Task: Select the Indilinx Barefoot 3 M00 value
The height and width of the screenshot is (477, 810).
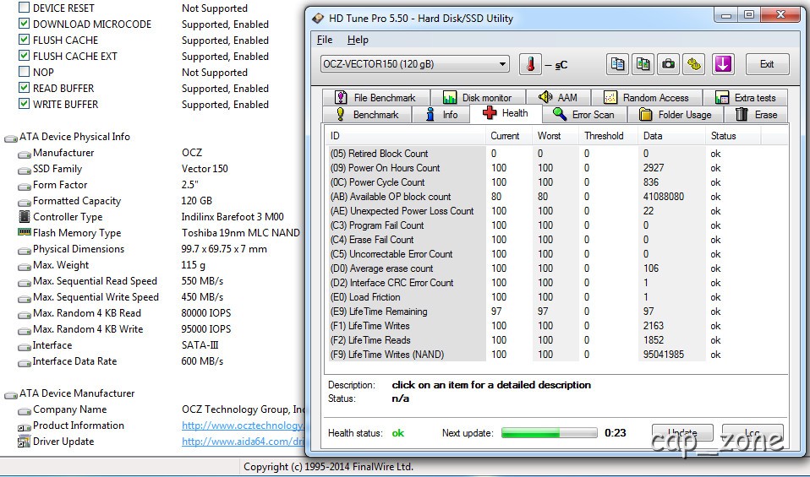Action: pyautogui.click(x=233, y=217)
